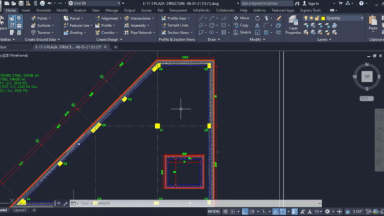Image resolution: width=384 pixels, height=216 pixels.
Task: Open the Quantity layer dropdown
Action: point(362,18)
